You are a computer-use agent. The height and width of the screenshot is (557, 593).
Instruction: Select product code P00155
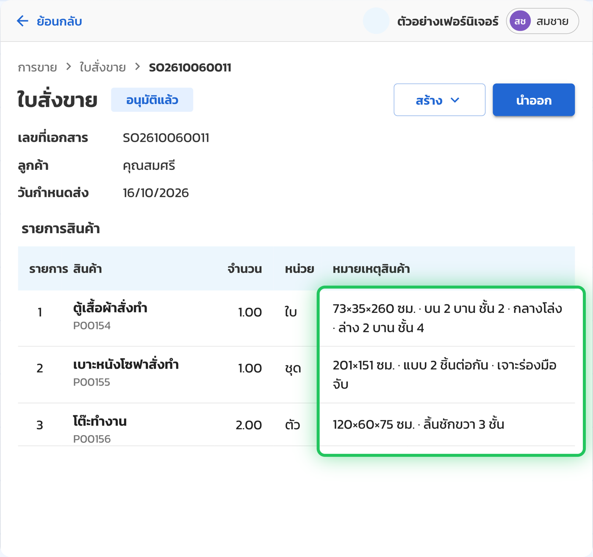click(x=91, y=382)
